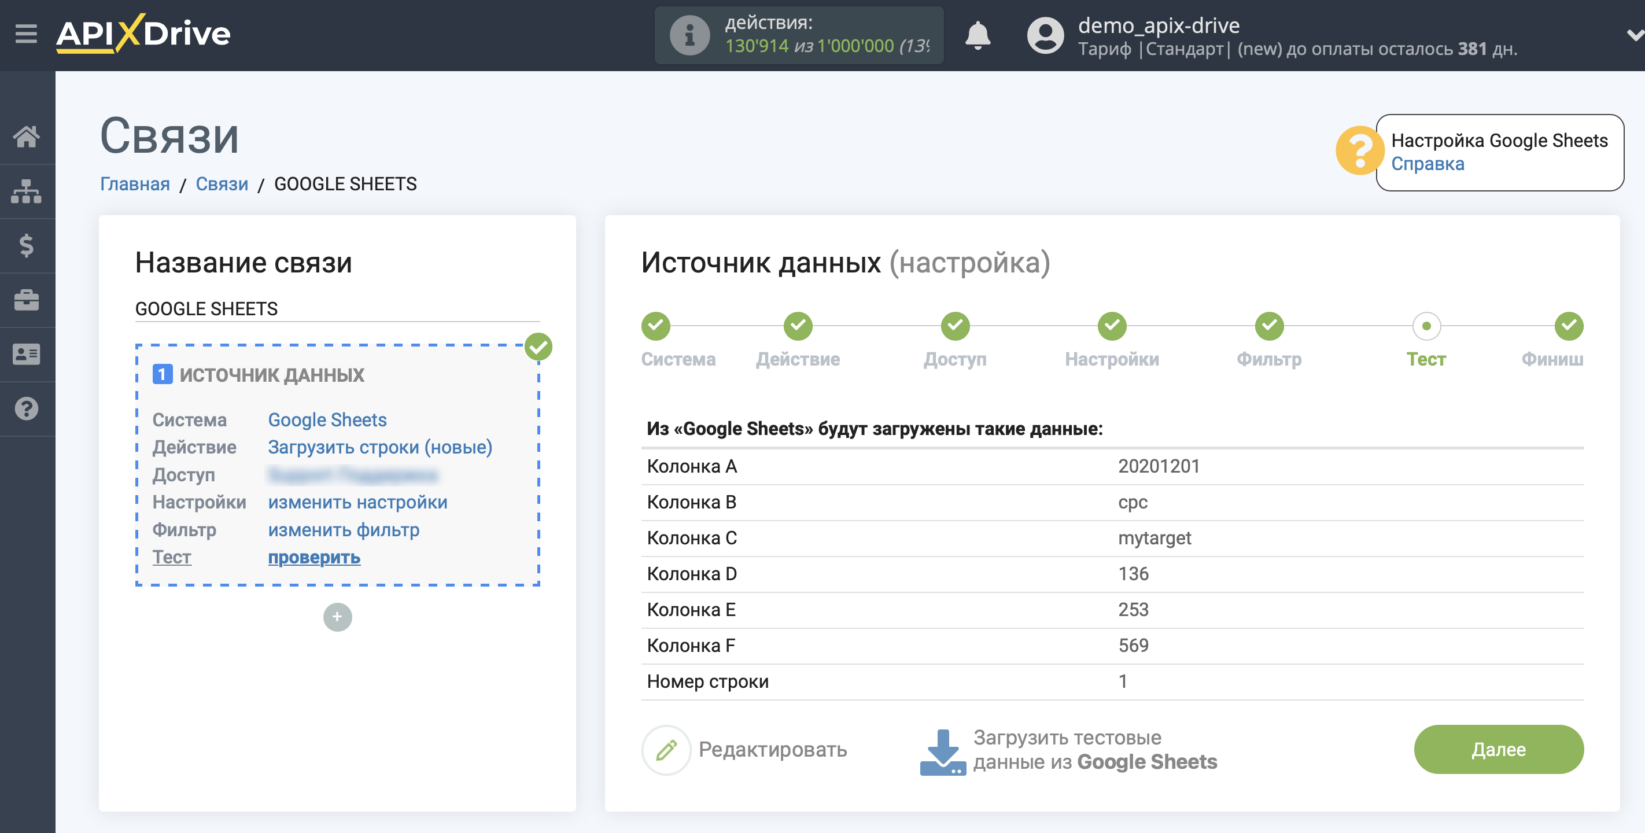Open the actions info icon
The width and height of the screenshot is (1645, 833).
point(689,35)
